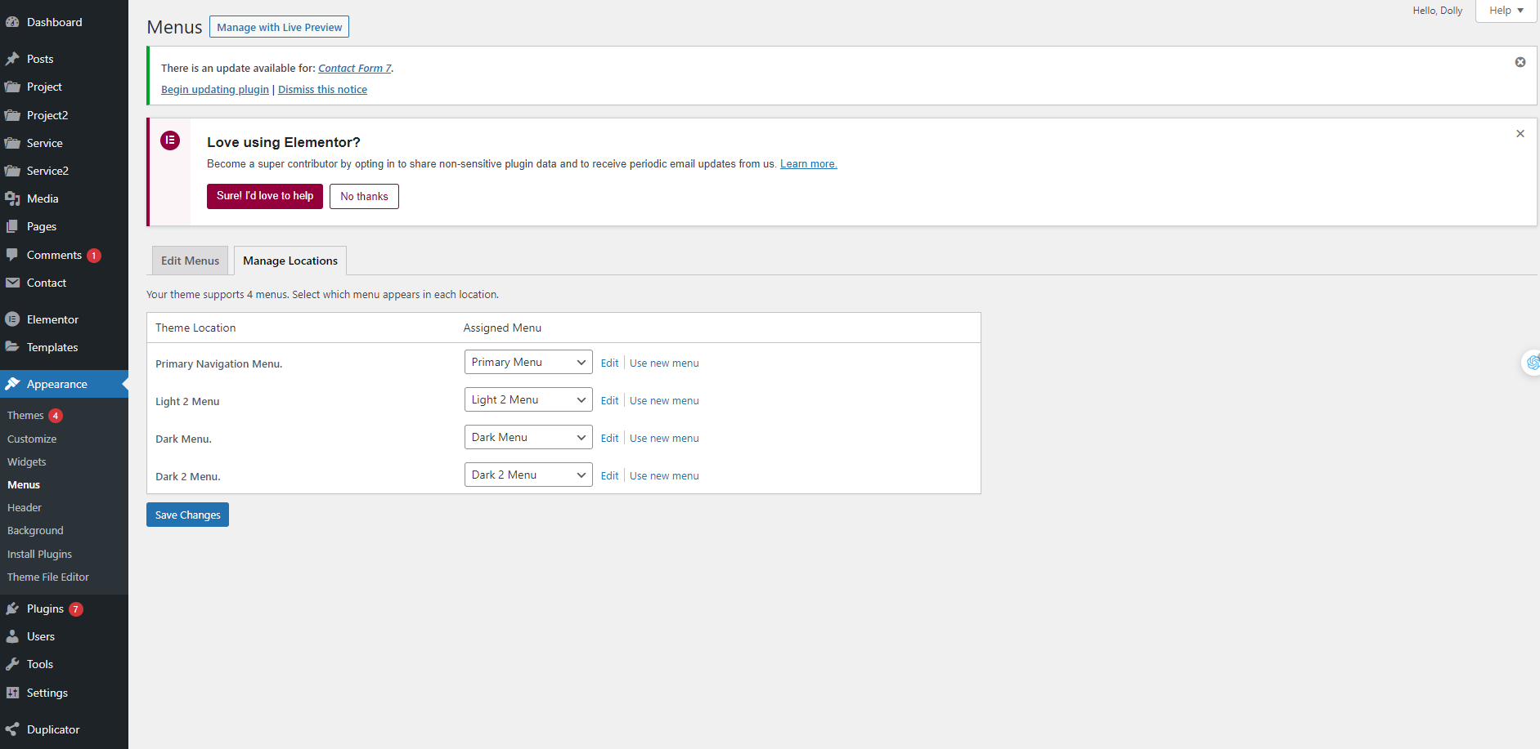Open Install Plugins submenu item
This screenshot has width=1540, height=749.
[x=39, y=554]
